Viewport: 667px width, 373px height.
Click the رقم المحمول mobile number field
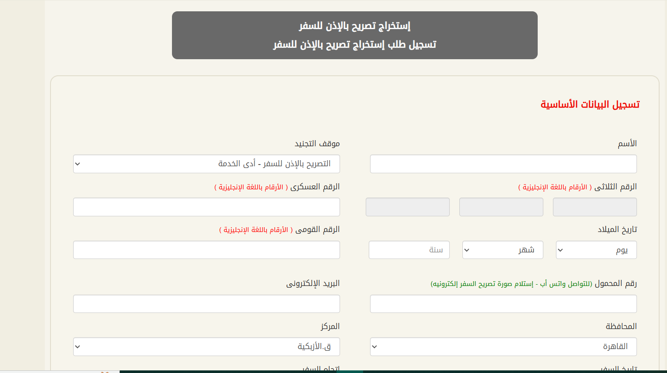click(503, 304)
